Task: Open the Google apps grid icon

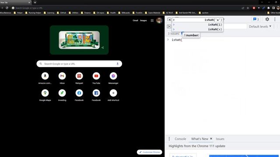Action: [152, 20]
